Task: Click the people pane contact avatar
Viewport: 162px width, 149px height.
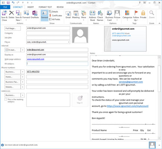Action: click(x=152, y=145)
